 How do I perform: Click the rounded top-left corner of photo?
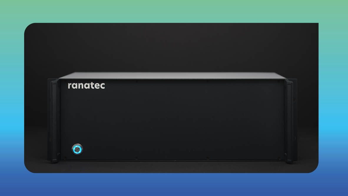pos(29,27)
